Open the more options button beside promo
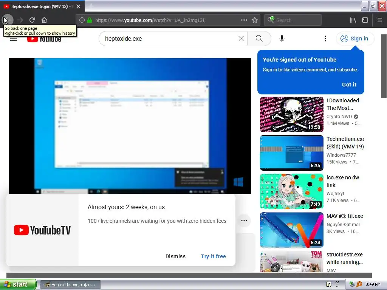This screenshot has width=387, height=290. (244, 221)
